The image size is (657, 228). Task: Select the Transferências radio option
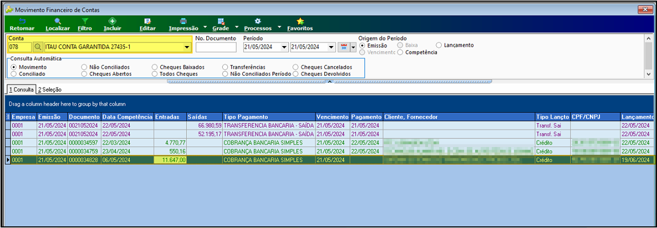click(x=225, y=67)
